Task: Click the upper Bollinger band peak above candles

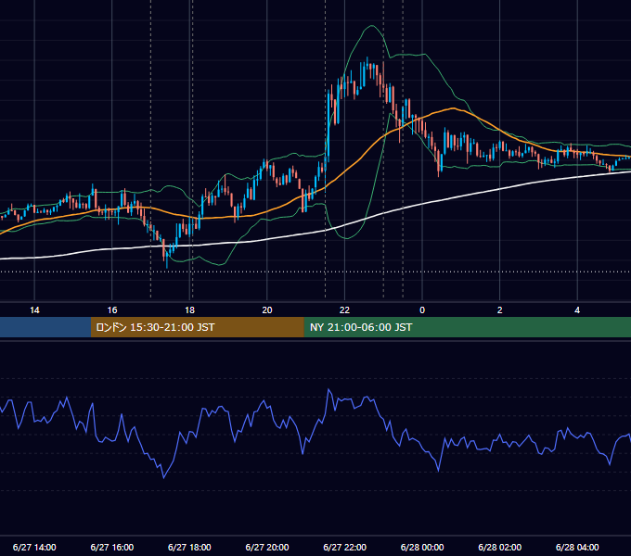Action: coord(372,26)
